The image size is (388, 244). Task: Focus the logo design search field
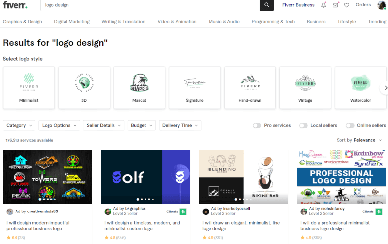point(150,5)
